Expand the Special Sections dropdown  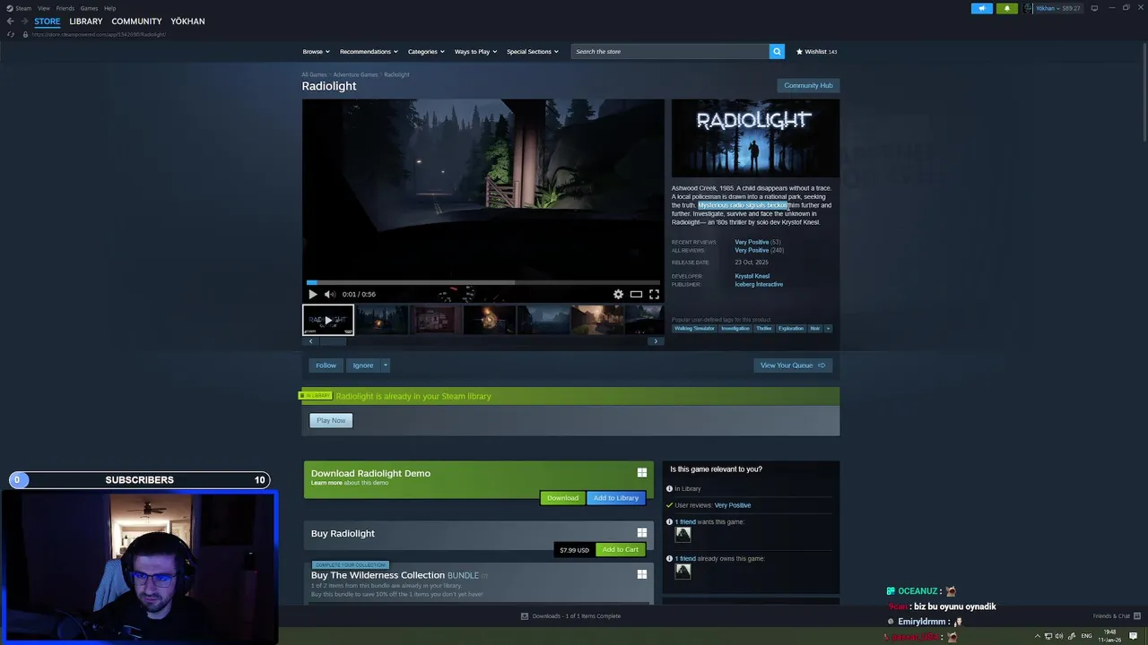coord(533,51)
